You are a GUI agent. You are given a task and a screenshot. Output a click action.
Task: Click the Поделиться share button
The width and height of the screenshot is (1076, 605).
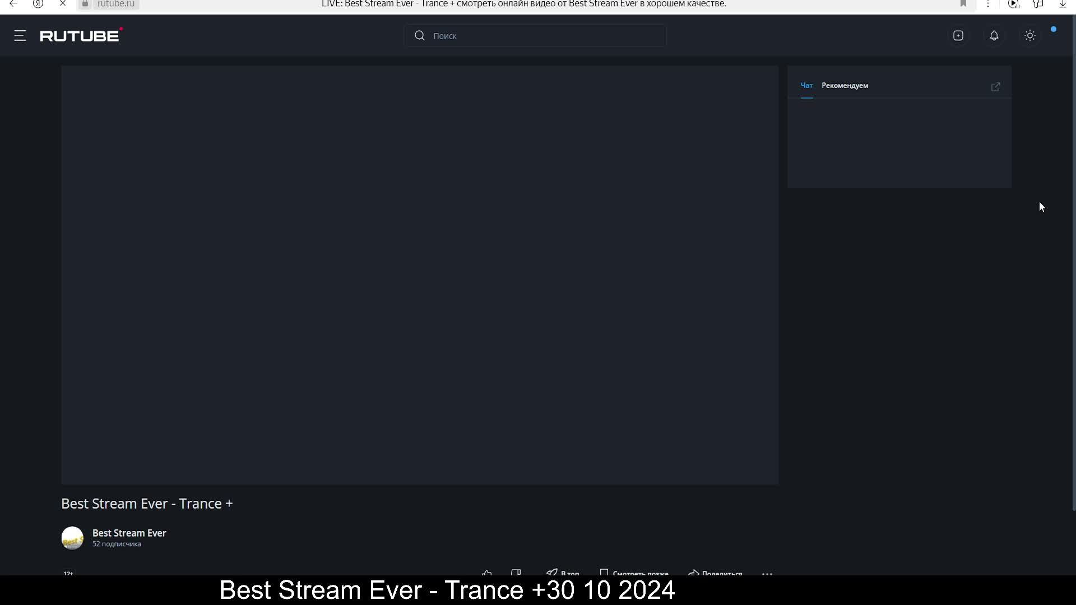tap(715, 573)
